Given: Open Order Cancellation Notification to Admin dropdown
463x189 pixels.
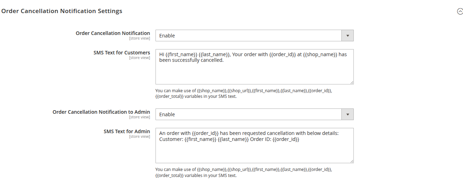Looking at the screenshot, I should point(254,114).
